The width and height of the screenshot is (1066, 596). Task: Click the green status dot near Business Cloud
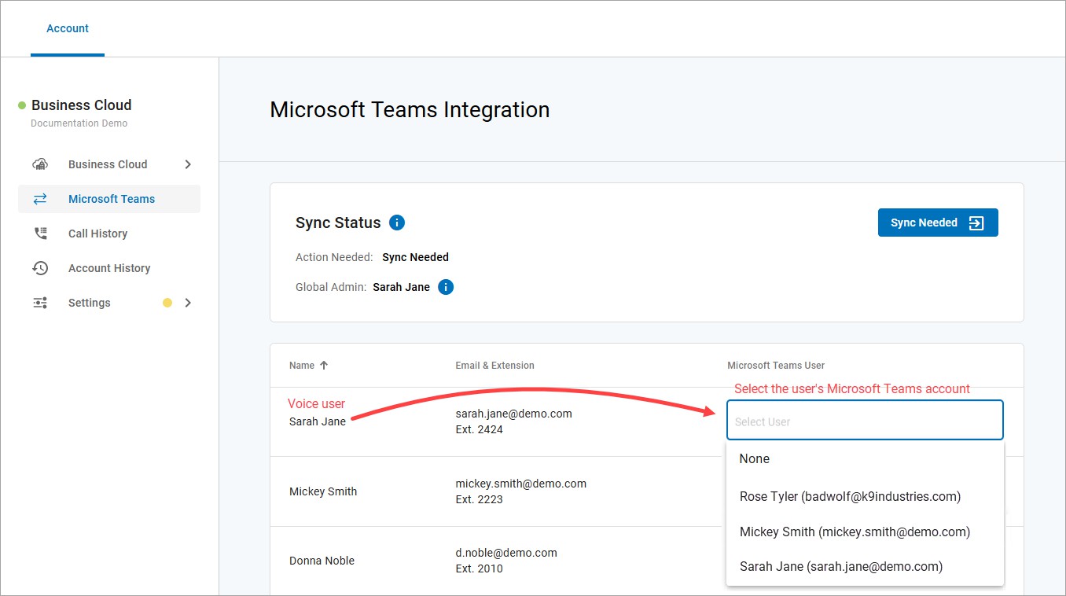point(22,105)
